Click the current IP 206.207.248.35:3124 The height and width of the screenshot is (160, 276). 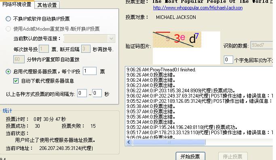point(66,148)
